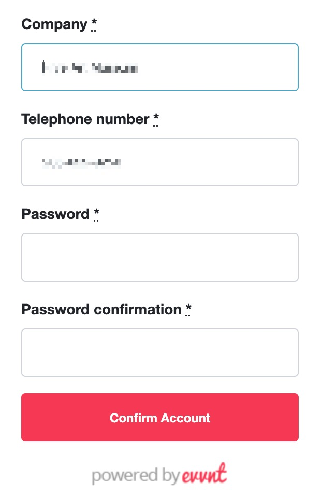The image size is (322, 497).
Task: Focus the Telephone number input field
Action: [160, 162]
